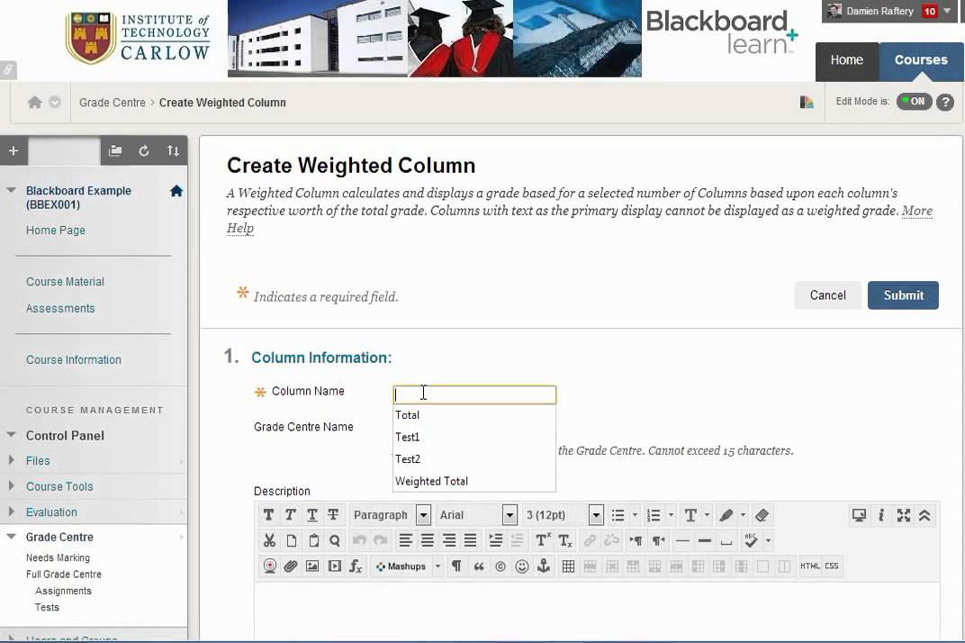This screenshot has height=643, width=965.
Task: Toggle underline text formatting
Action: (x=312, y=515)
